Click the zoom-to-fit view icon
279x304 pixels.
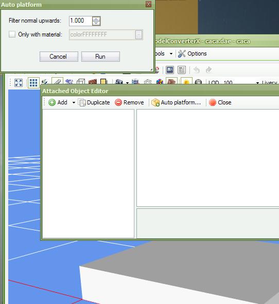point(19,83)
